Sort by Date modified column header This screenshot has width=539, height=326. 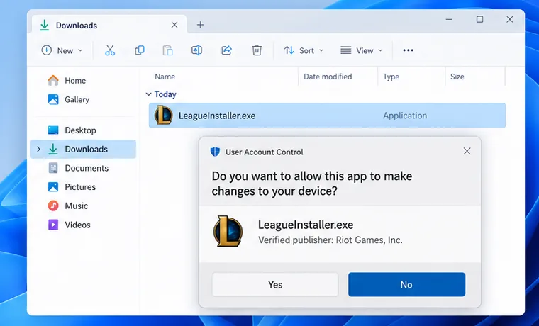tap(328, 77)
